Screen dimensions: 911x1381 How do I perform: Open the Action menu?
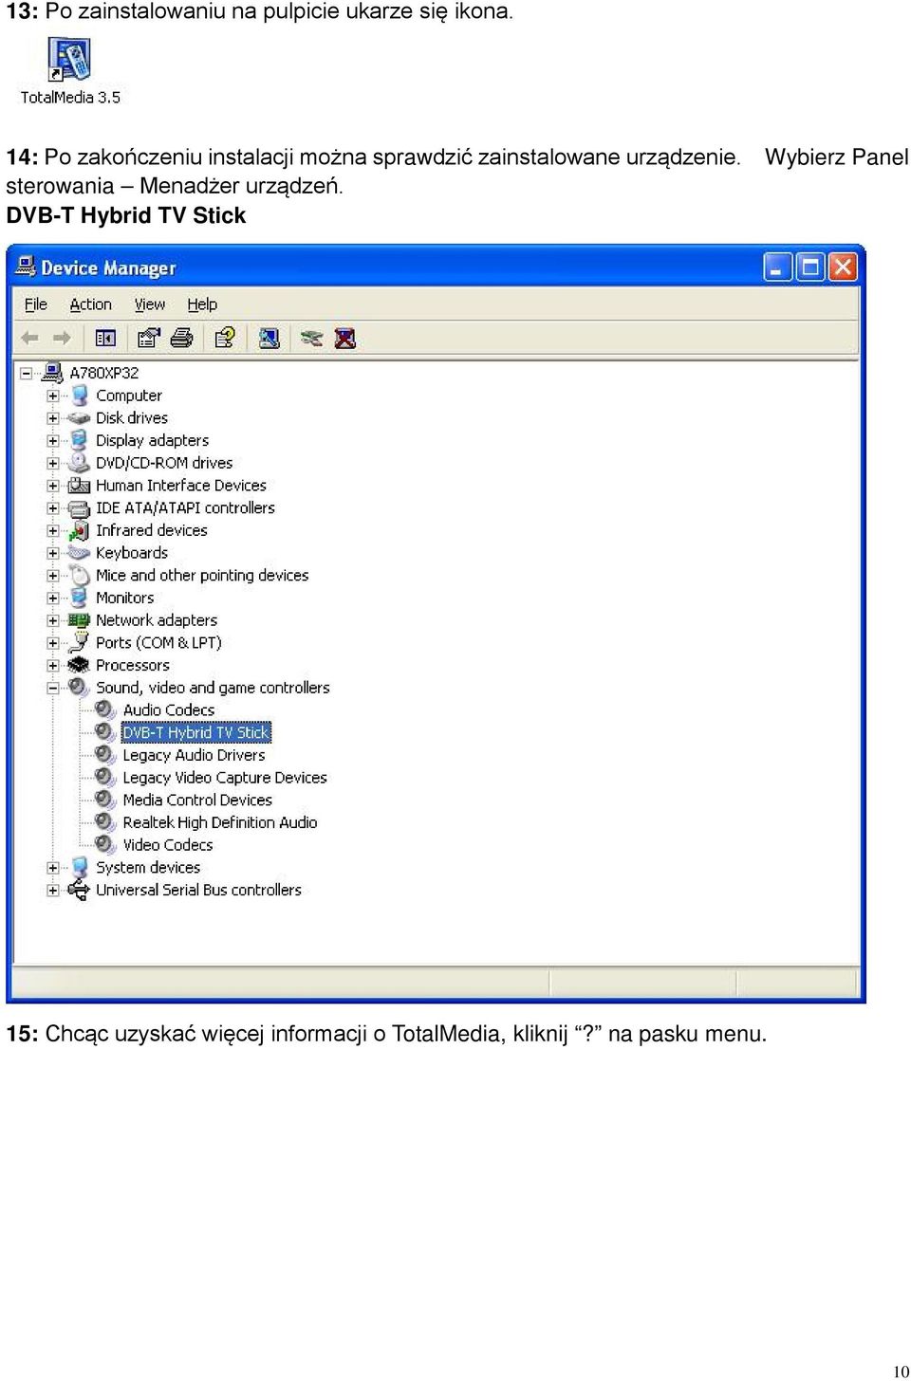[x=91, y=304]
